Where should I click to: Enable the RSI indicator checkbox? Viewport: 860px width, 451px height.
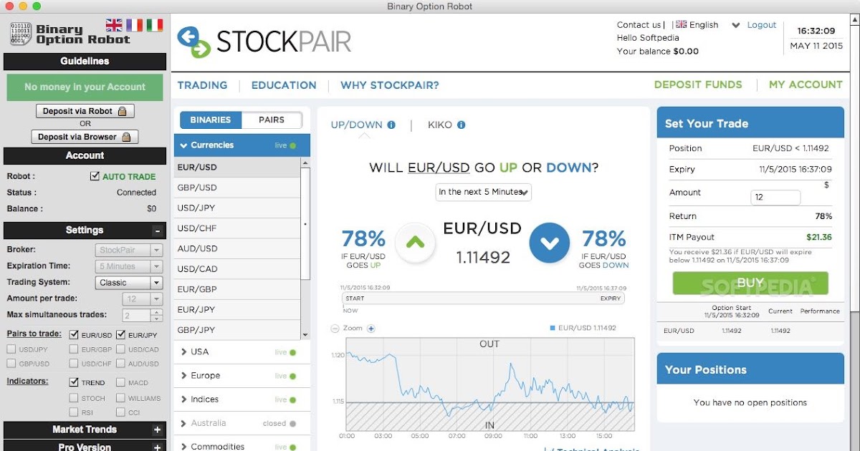tap(74, 412)
